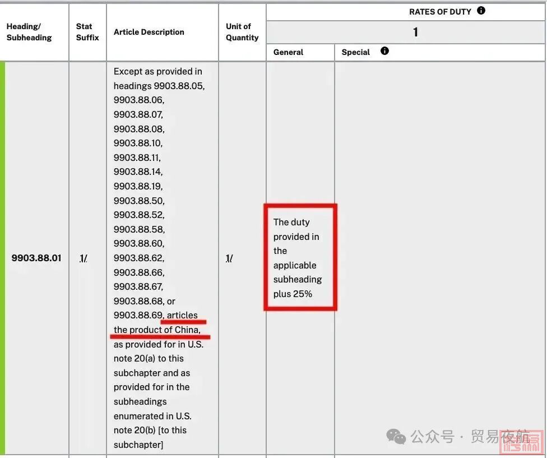
Task: Click the Stat Suffix column header
Action: [87, 32]
